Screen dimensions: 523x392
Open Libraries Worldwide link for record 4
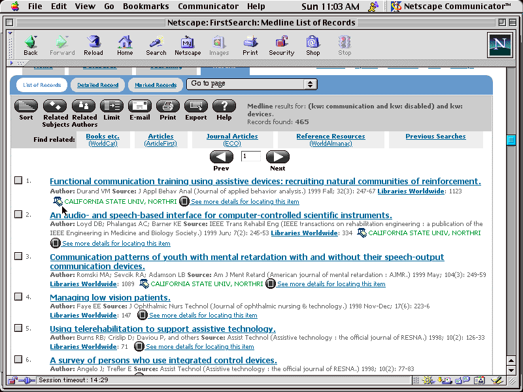coord(84,316)
